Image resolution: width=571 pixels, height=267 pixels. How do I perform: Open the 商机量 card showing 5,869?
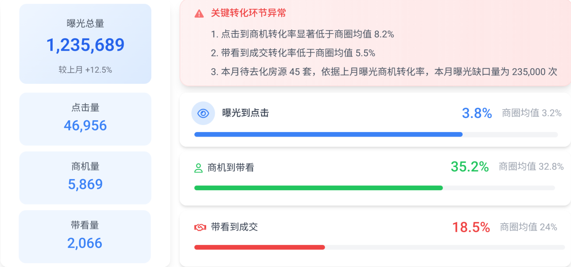(x=85, y=178)
